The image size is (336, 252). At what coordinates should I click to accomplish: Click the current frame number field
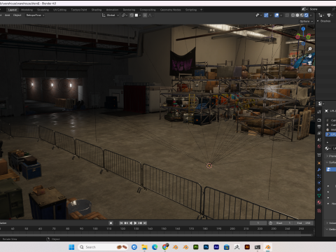[258, 223]
